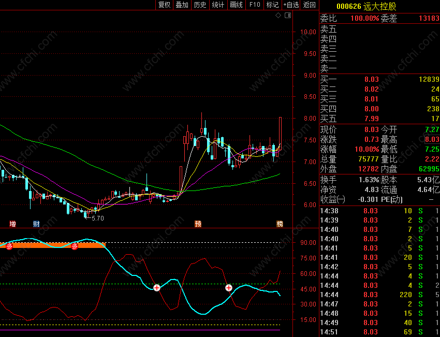
Task: Click the 买四 price 8.00
Action: pos(372,109)
